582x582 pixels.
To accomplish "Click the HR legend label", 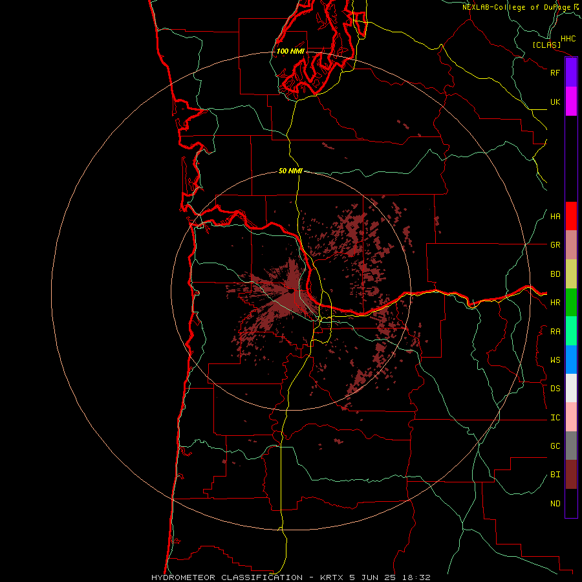I will [555, 303].
